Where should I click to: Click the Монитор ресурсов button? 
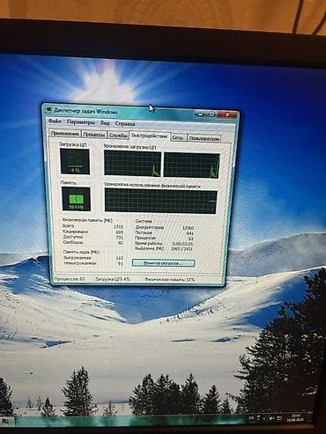click(x=163, y=263)
